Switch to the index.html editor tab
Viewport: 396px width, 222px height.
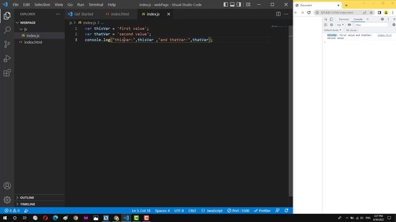tap(119, 14)
